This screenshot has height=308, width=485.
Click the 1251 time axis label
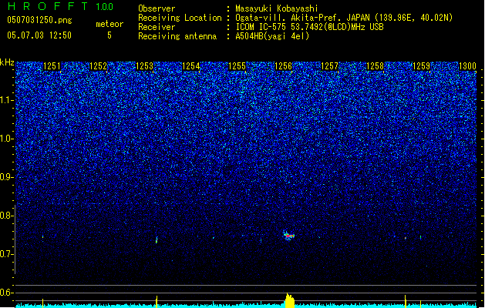52,66
